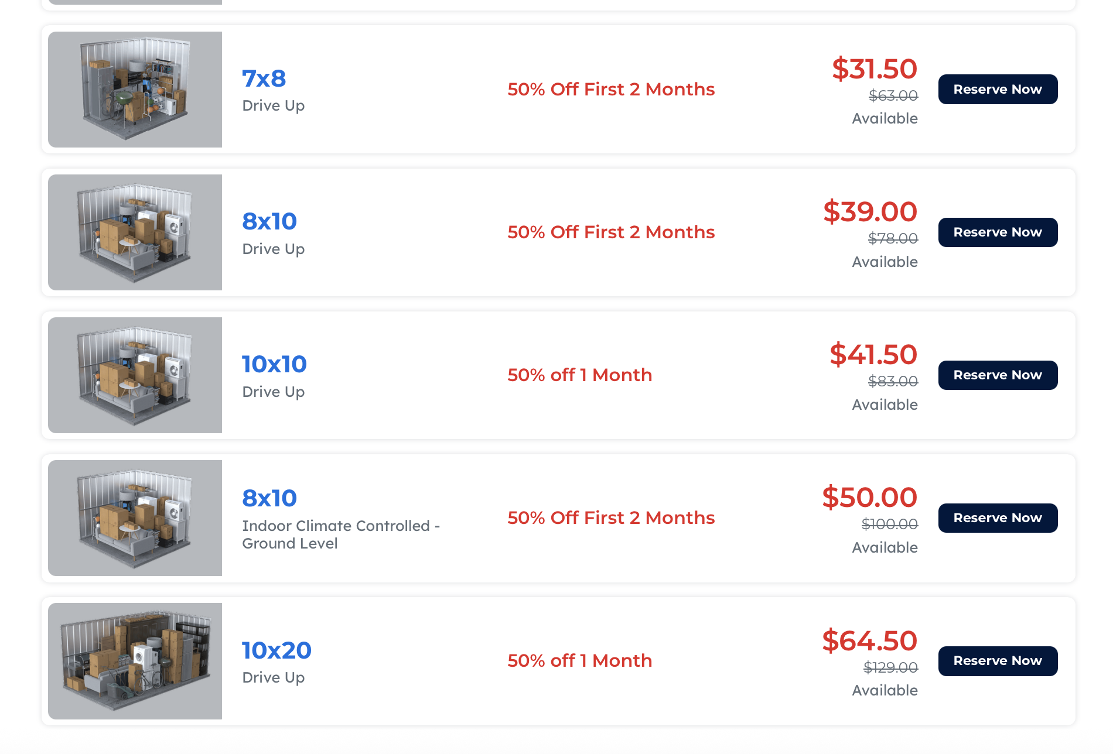The image size is (1113, 754).
Task: Reserve the 8x10 Indoor Climate Controlled unit
Action: coord(998,518)
